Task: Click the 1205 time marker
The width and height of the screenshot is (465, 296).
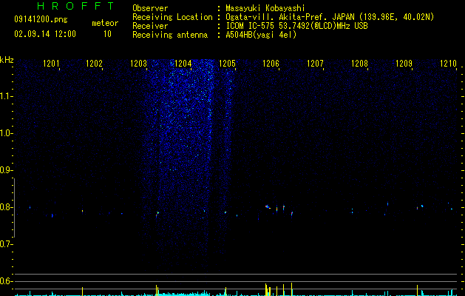Action: 227,64
